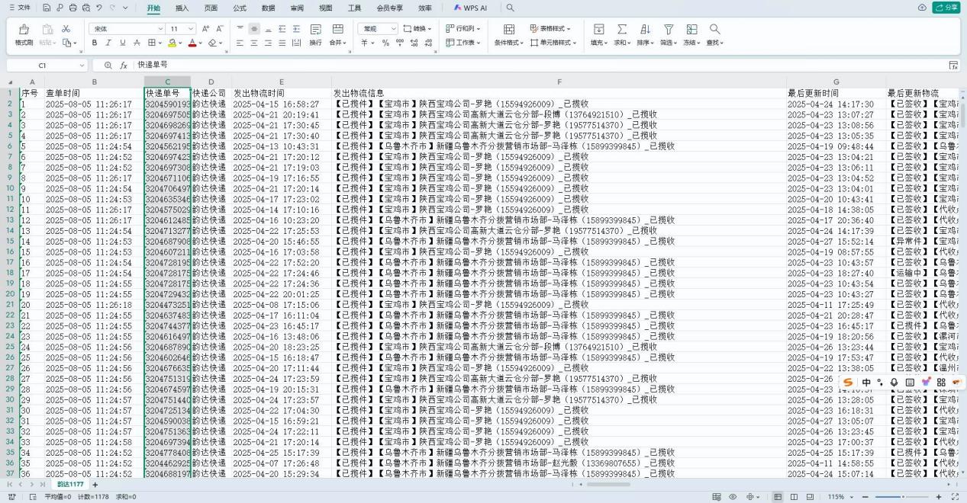The width and height of the screenshot is (967, 503).
Task: Switch to the 视图 (View) tab
Action: (326, 8)
